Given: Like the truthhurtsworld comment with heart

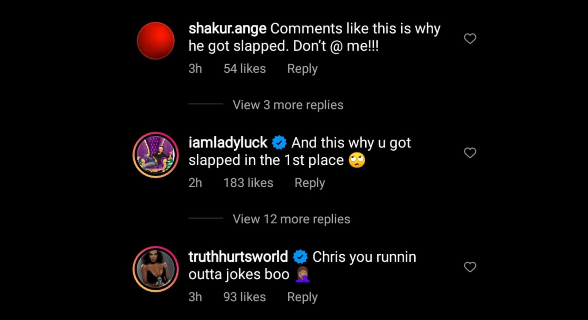Looking at the screenshot, I should (x=470, y=267).
